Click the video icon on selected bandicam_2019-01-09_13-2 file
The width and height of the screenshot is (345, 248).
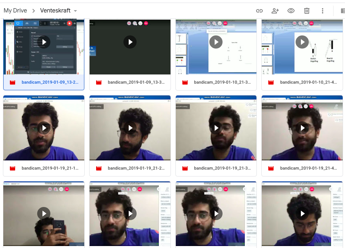13,82
